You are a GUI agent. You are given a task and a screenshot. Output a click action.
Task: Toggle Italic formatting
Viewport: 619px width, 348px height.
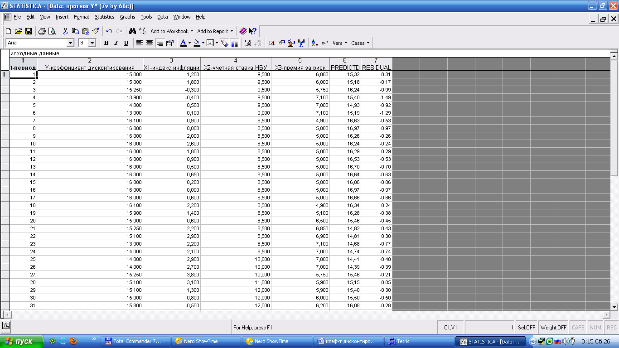116,43
